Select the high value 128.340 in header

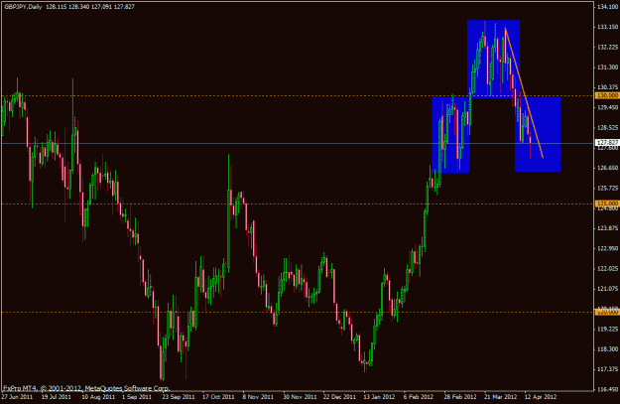pos(78,7)
